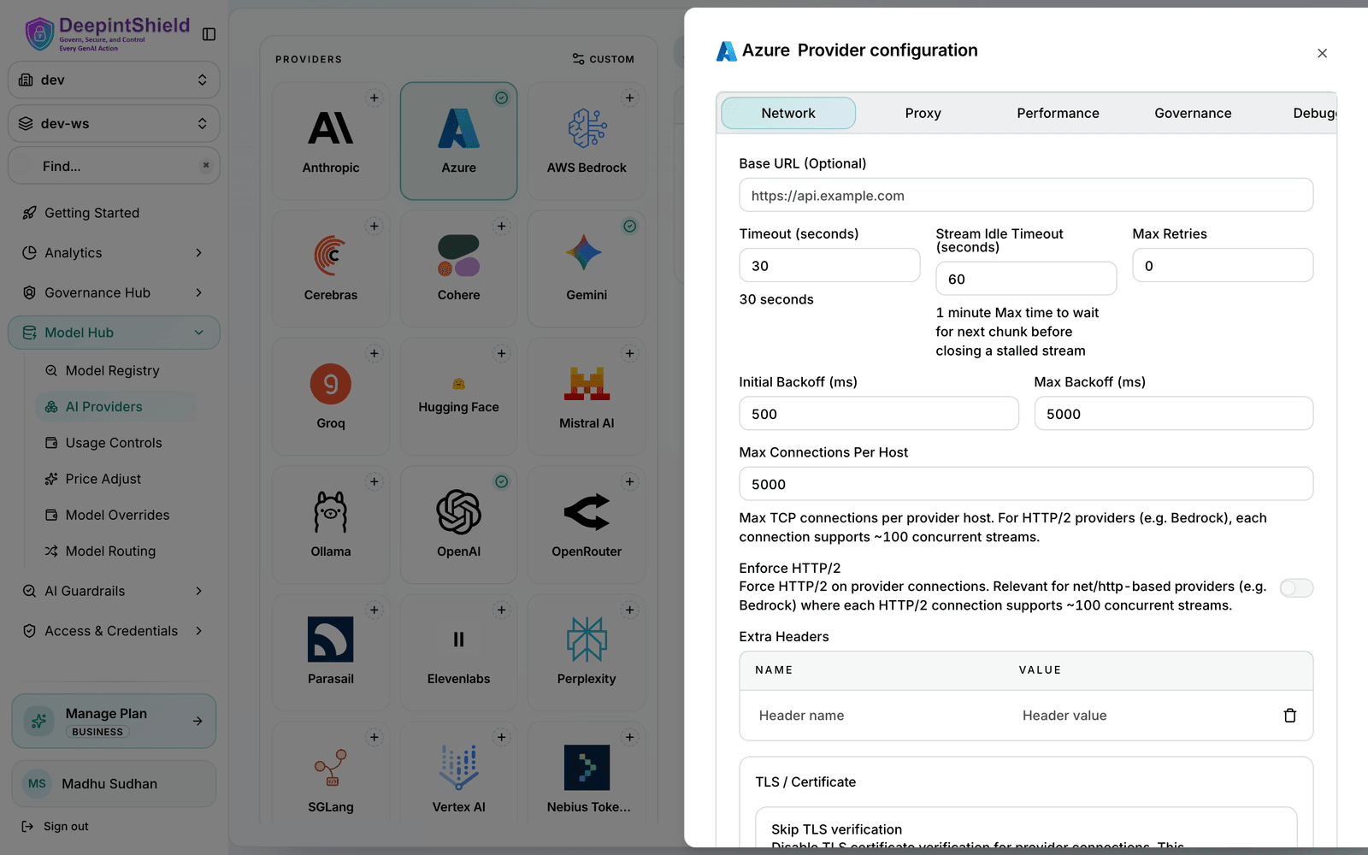Open Model Overrides page
Image resolution: width=1368 pixels, height=855 pixels.
[115, 515]
